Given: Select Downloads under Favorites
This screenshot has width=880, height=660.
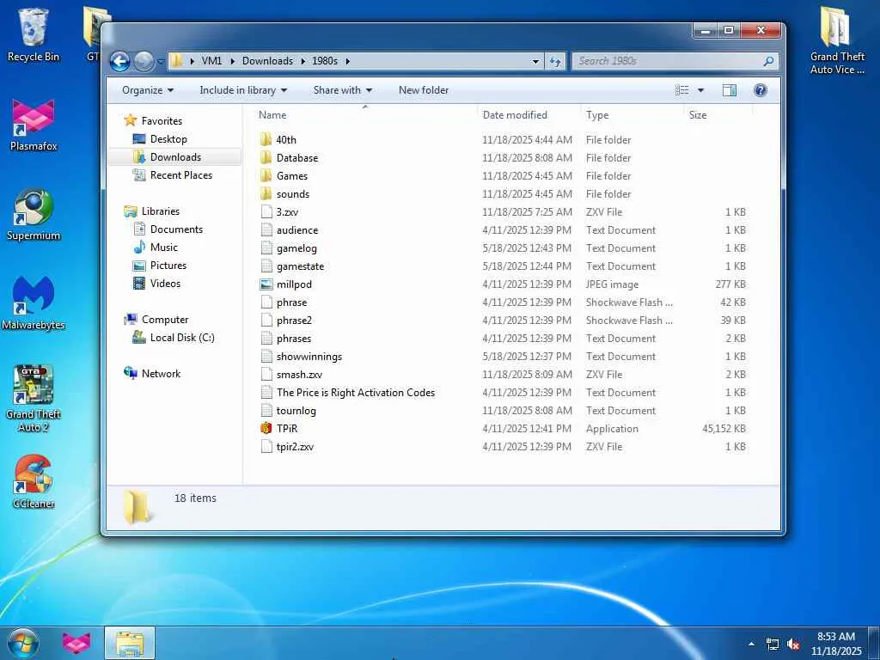Looking at the screenshot, I should 175,157.
